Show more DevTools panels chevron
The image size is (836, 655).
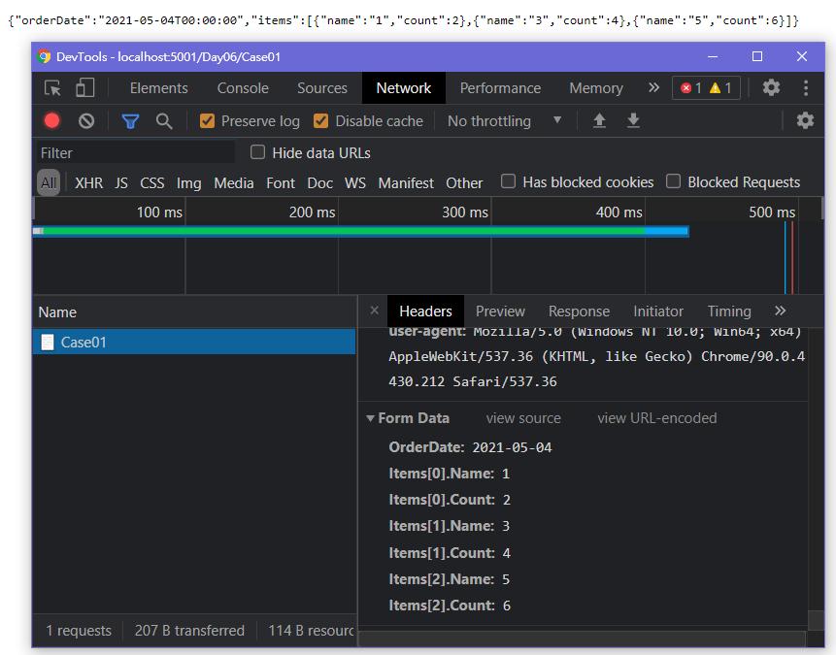(x=653, y=87)
